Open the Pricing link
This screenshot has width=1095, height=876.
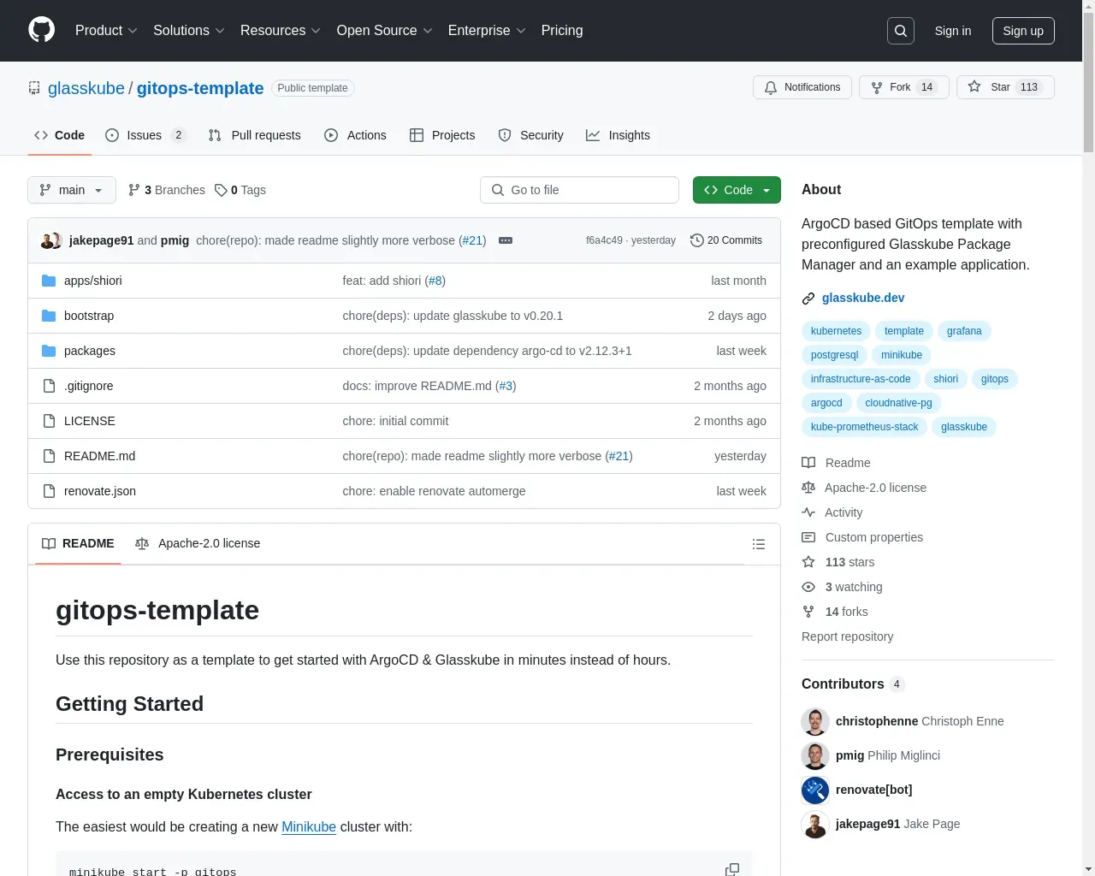point(562,31)
